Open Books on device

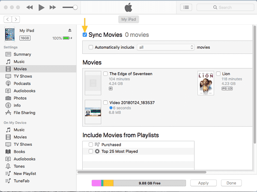[x=19, y=152]
